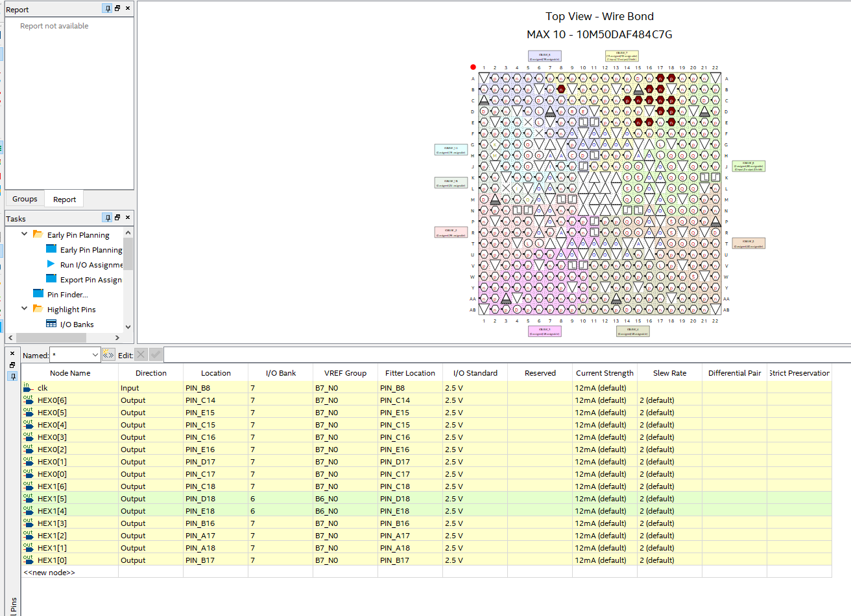Click I/O Bank 3 pink legend box

[x=544, y=332]
